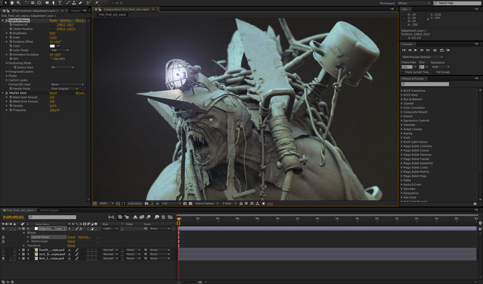Select the Clone Stamp tool
Screen dimensions: 483x284
pyautogui.click(x=74, y=3)
